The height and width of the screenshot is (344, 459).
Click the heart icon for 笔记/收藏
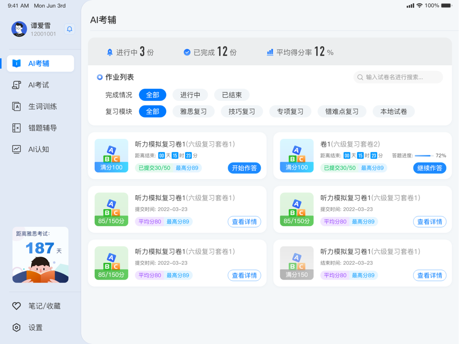[x=17, y=306]
